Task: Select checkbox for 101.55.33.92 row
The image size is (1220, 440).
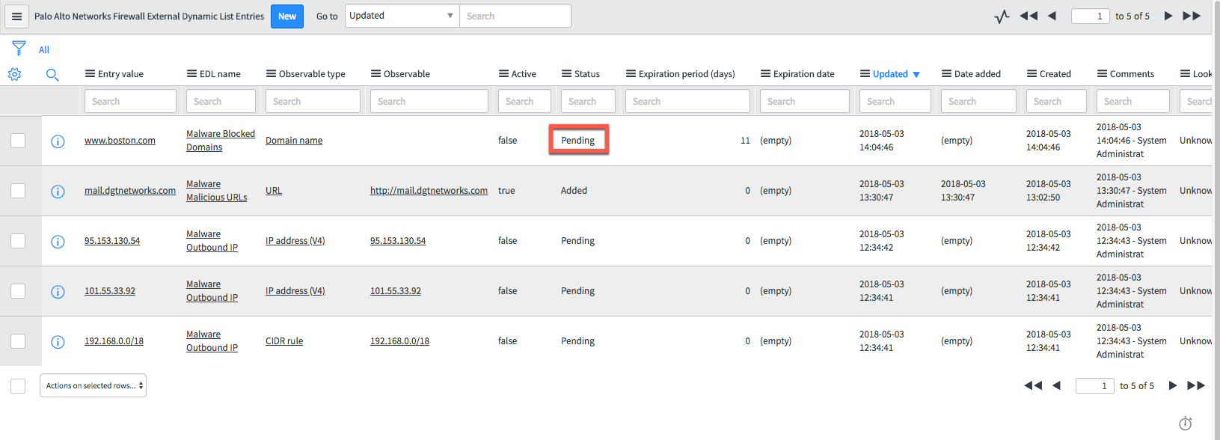Action: (x=18, y=291)
